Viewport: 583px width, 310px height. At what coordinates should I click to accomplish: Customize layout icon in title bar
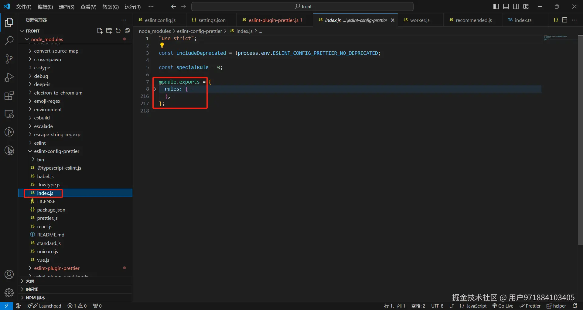(x=526, y=6)
